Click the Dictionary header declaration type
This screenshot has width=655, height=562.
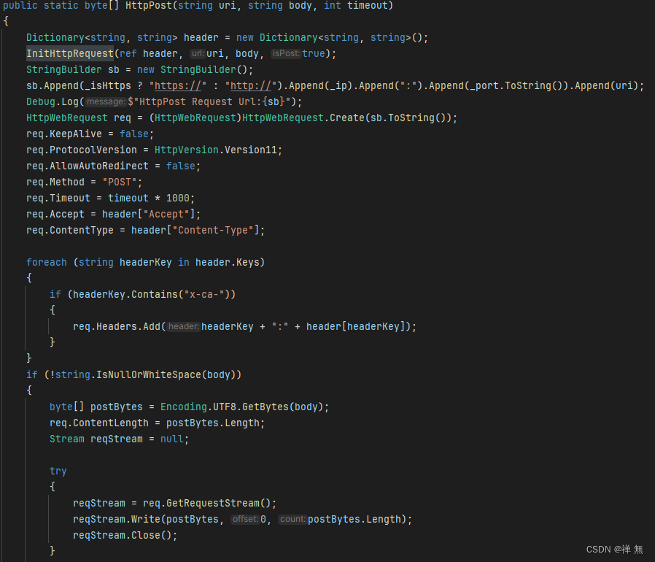point(101,38)
